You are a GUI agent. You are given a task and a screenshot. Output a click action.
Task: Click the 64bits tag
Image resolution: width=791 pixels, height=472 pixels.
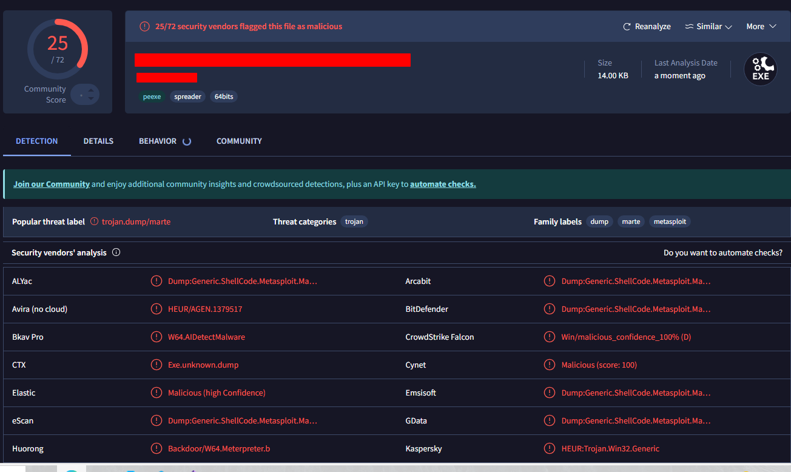click(224, 96)
